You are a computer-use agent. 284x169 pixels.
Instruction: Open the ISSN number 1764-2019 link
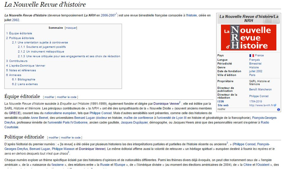pyautogui.click(x=255, y=101)
